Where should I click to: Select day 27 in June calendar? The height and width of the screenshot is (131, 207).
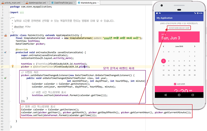click(x=179, y=75)
